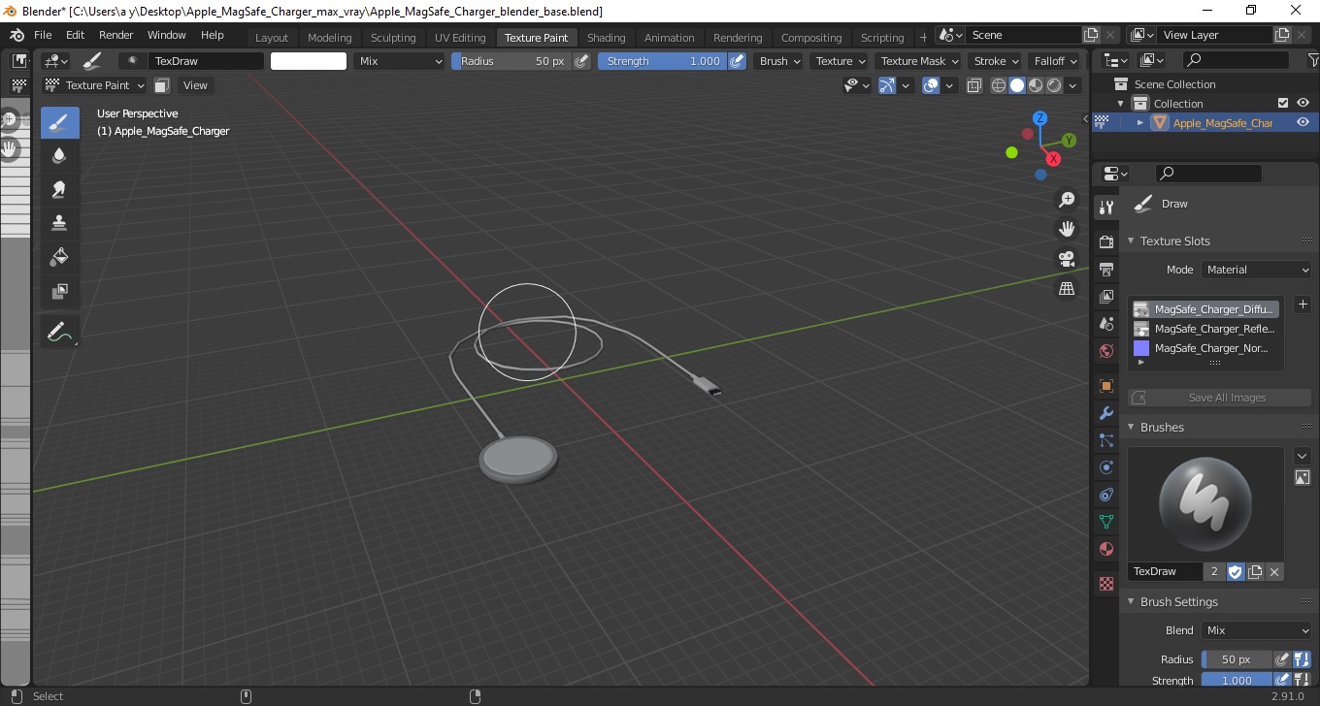
Task: Switch to wireframe viewport shading
Action: tap(998, 85)
